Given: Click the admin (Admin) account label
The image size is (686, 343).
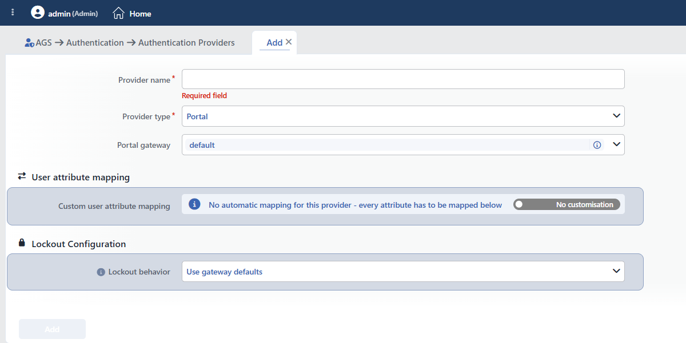Looking at the screenshot, I should 73,13.
